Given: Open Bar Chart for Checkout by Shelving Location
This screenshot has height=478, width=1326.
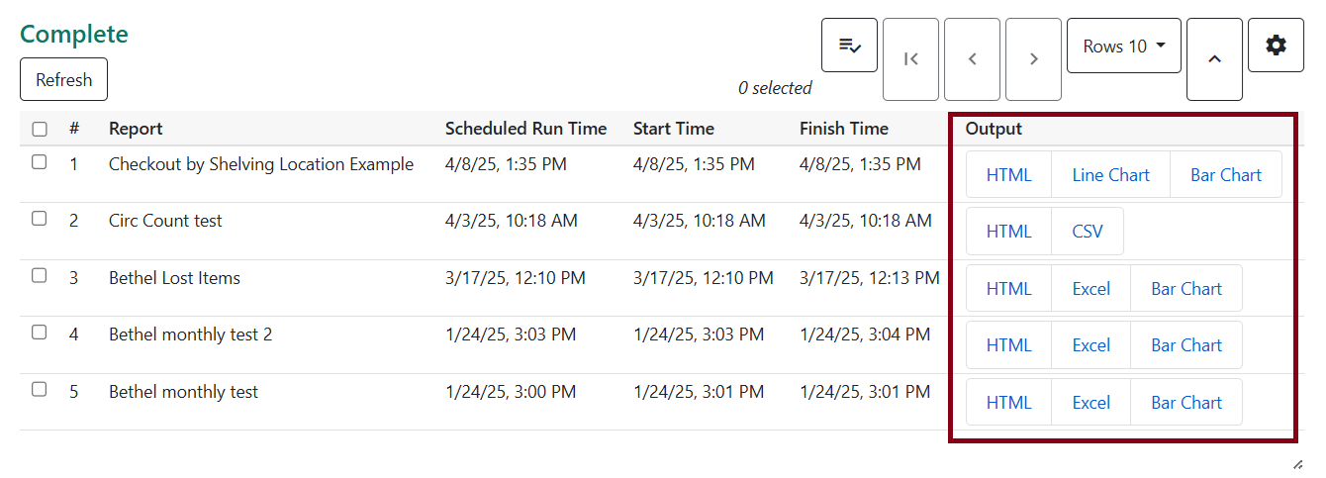Looking at the screenshot, I should (x=1226, y=174).
